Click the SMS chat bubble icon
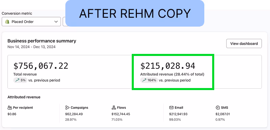This screenshot has width=270, height=130. pos(218,108)
